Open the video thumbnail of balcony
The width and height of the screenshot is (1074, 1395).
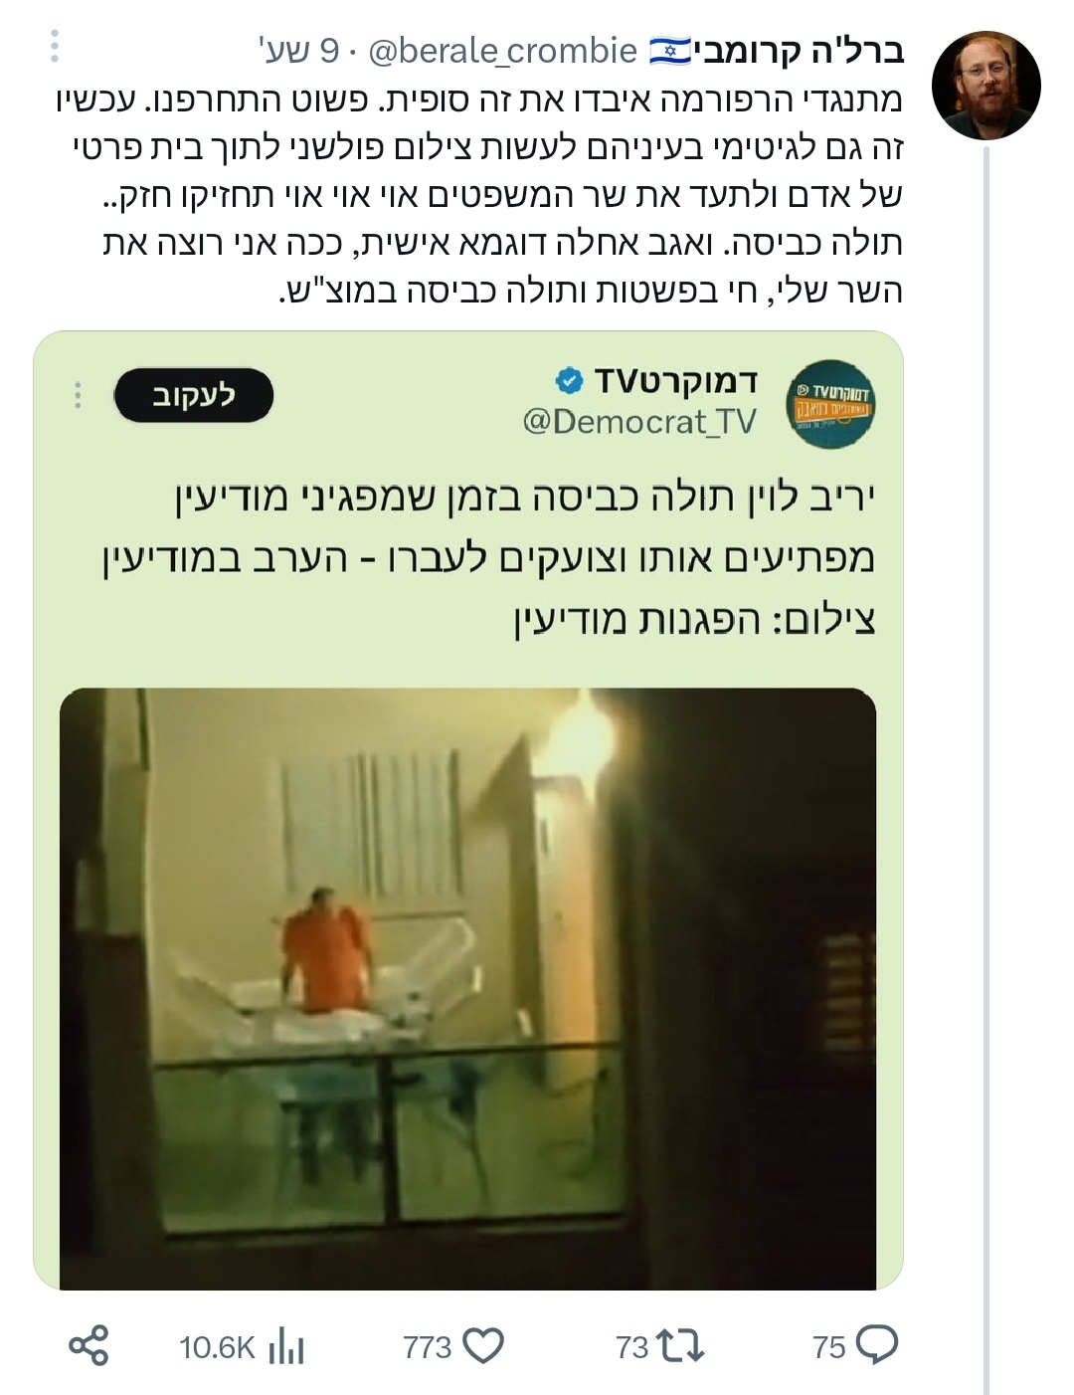tap(467, 988)
